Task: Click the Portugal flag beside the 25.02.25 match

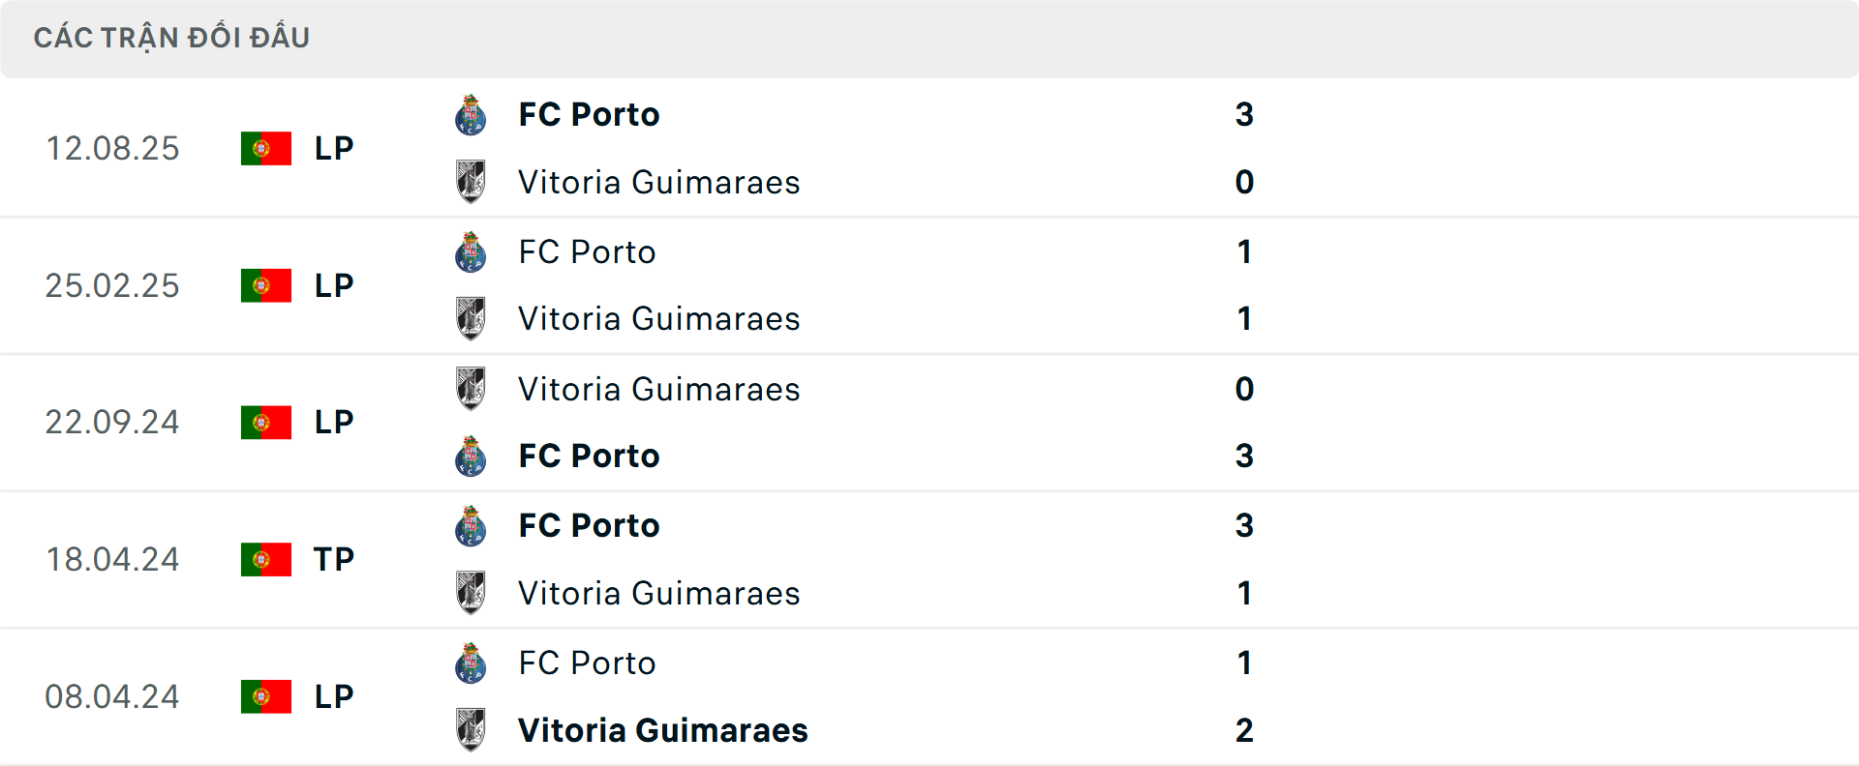Action: pos(266,285)
